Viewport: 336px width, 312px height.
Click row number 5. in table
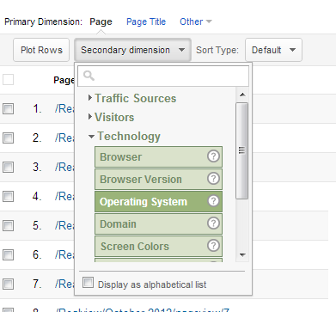[37, 225]
